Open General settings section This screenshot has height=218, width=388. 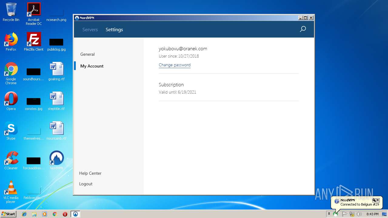(x=88, y=54)
